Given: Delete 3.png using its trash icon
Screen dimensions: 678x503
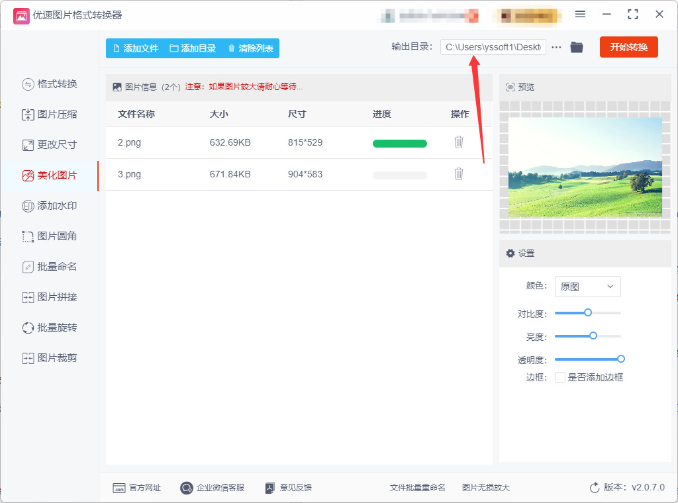Looking at the screenshot, I should (459, 174).
